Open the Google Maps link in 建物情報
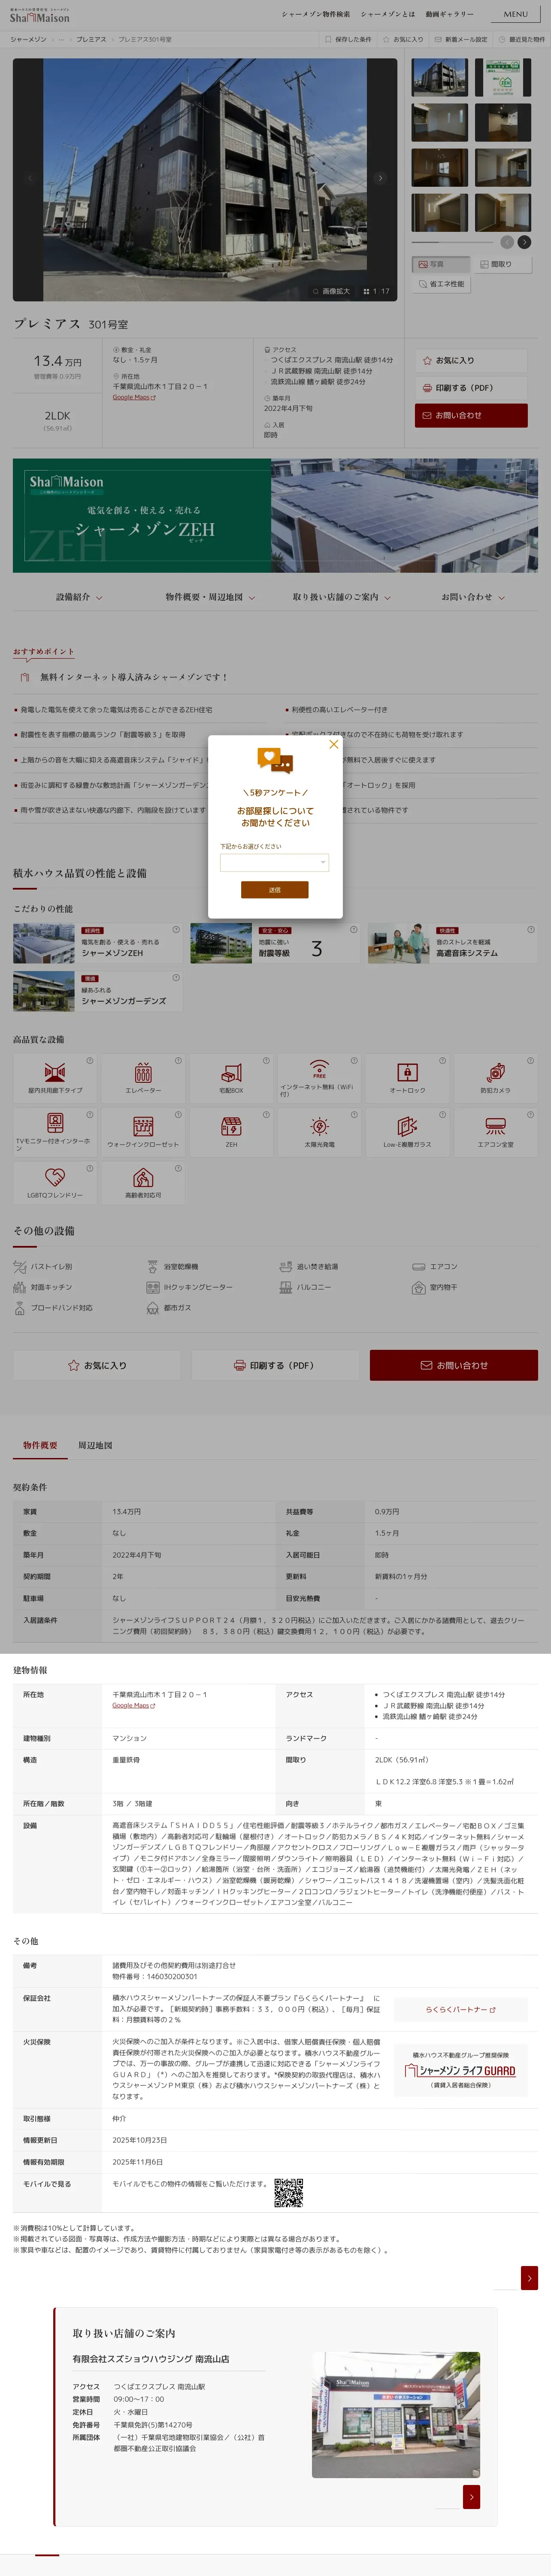 (x=133, y=1706)
